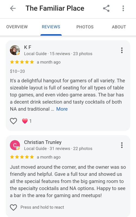Switch to the Overview tab
Screen dimensions: 136x217
click(17, 27)
